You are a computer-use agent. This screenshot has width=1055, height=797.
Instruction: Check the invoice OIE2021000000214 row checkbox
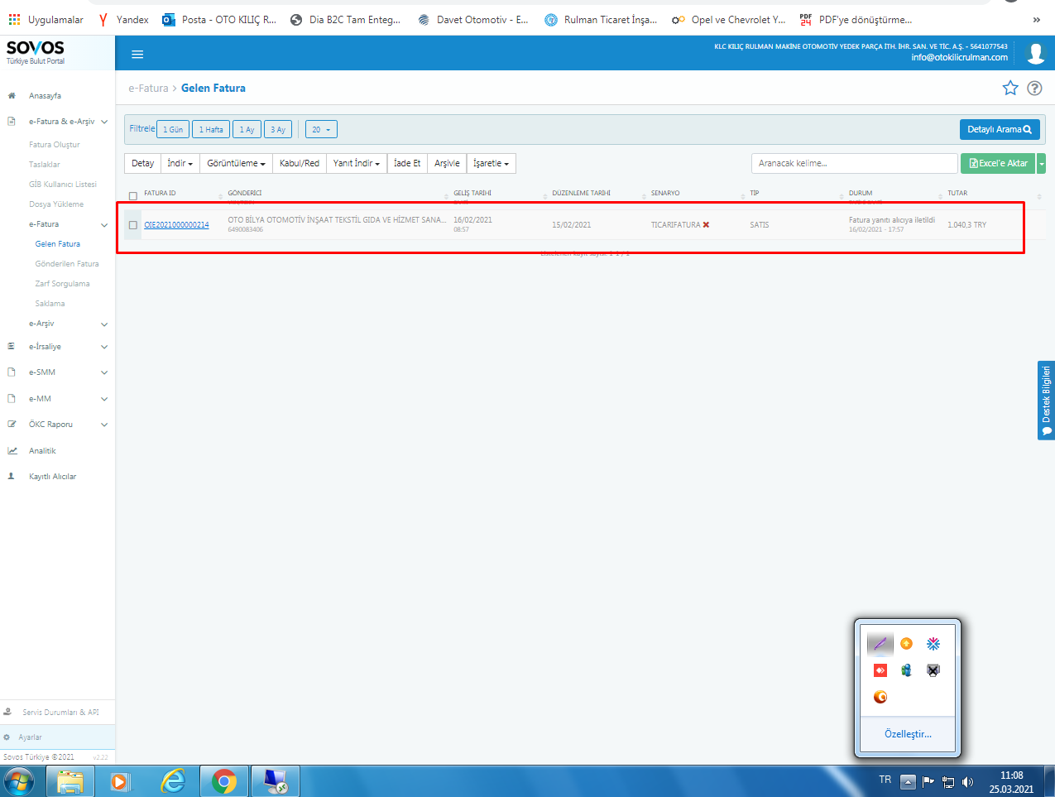pos(133,225)
